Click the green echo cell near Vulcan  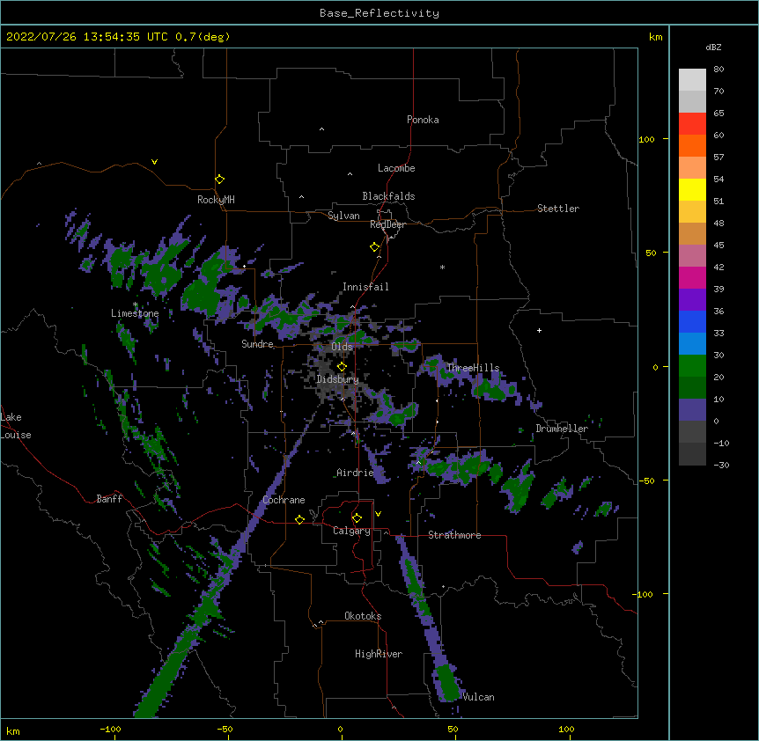[448, 682]
